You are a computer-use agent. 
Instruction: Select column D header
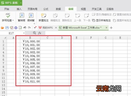click(x=62, y=38)
